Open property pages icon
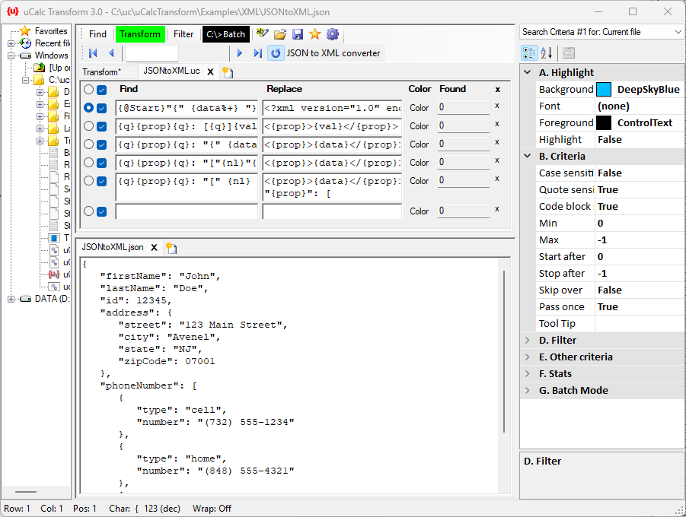 569,53
